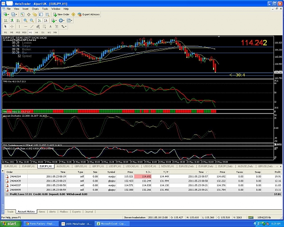Switch timeframe to M1
The width and height of the screenshot is (284, 227).
[5, 32]
